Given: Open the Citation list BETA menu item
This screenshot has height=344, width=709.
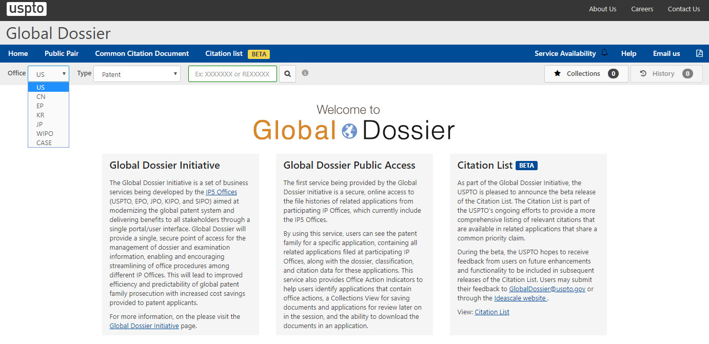Looking at the screenshot, I should (x=237, y=53).
